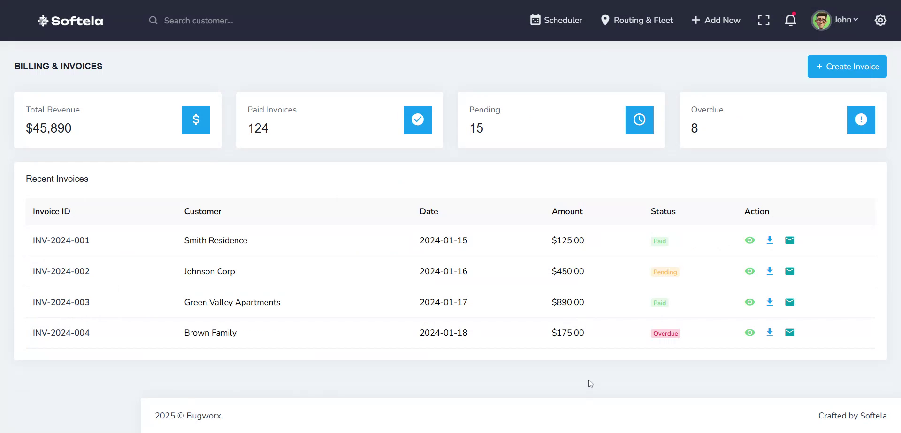
Task: Download the Johnson Corp invoice
Action: click(x=770, y=271)
